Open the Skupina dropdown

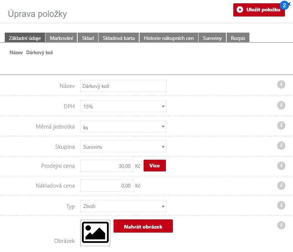123,147
